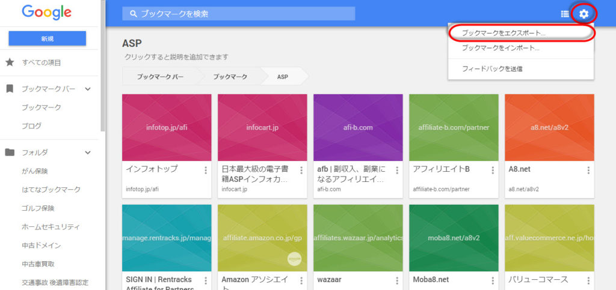This screenshot has height=290, width=616.
Task: Click the Google logo
Action: (47, 13)
